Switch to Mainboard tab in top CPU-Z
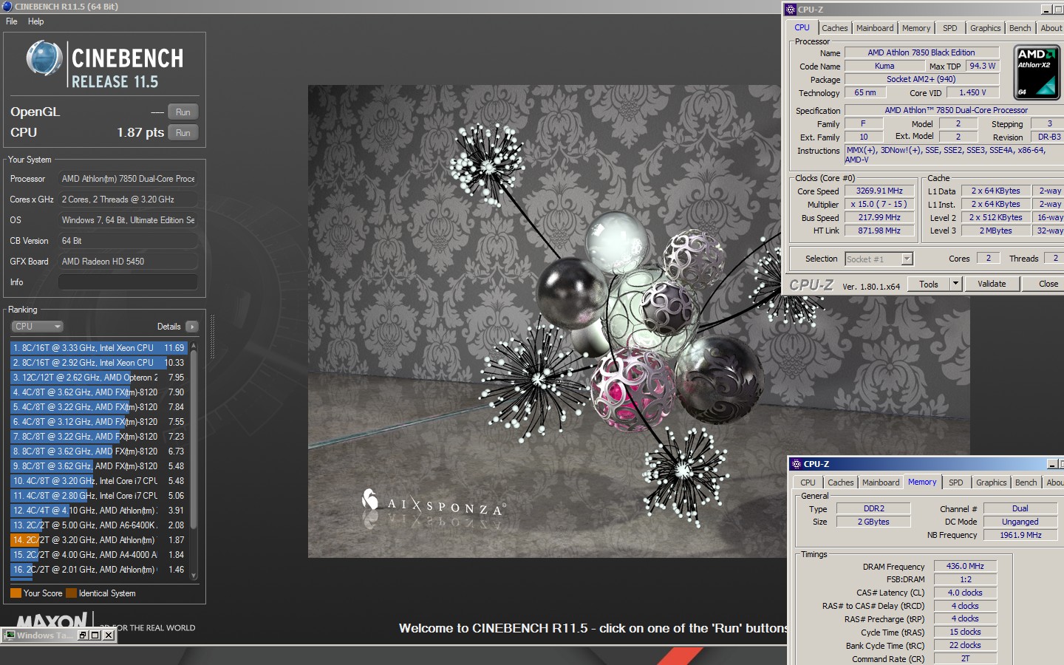 tap(875, 28)
